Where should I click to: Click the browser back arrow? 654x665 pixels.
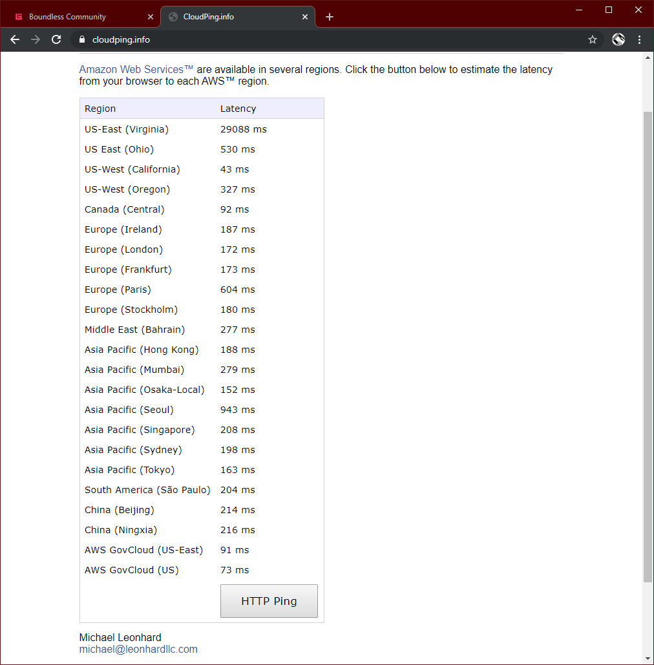coord(15,39)
